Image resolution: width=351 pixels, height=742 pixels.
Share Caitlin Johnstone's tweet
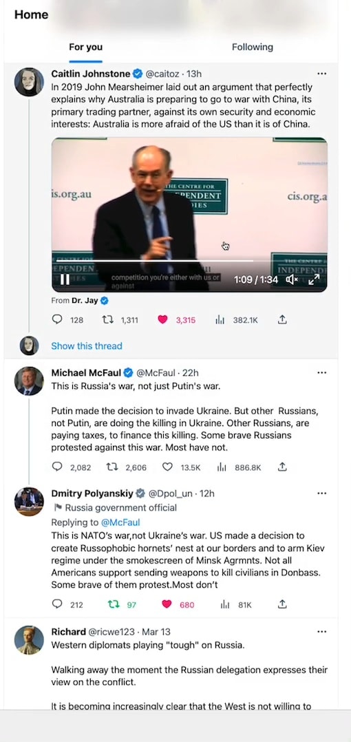(282, 320)
